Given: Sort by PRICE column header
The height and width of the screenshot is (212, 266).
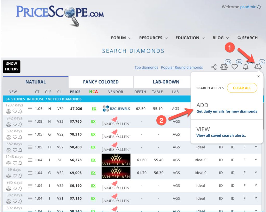Looking at the screenshot, I should coord(75,92).
